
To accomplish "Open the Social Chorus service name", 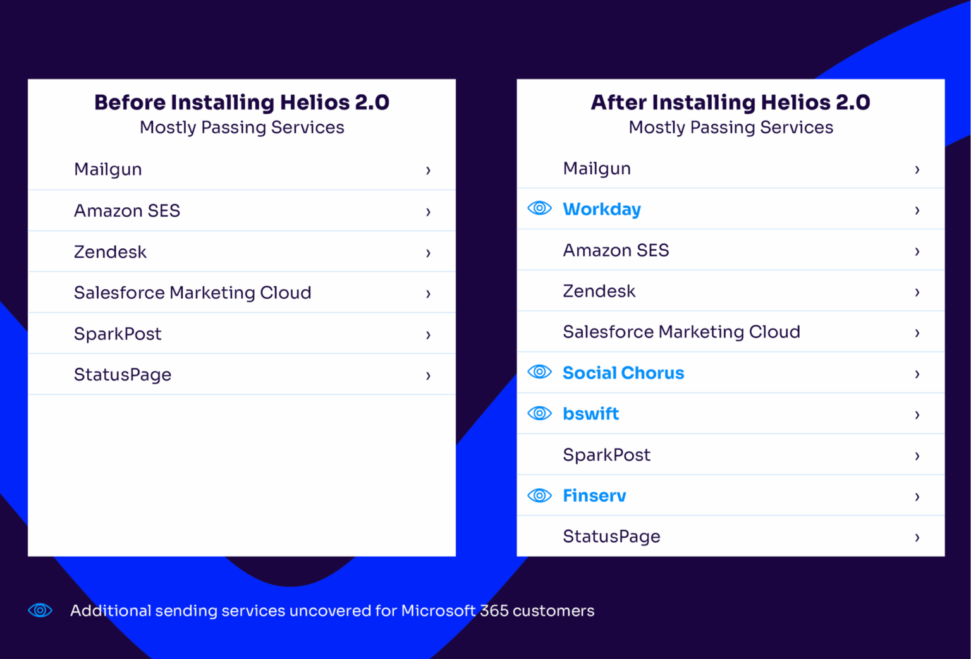I will tap(623, 373).
